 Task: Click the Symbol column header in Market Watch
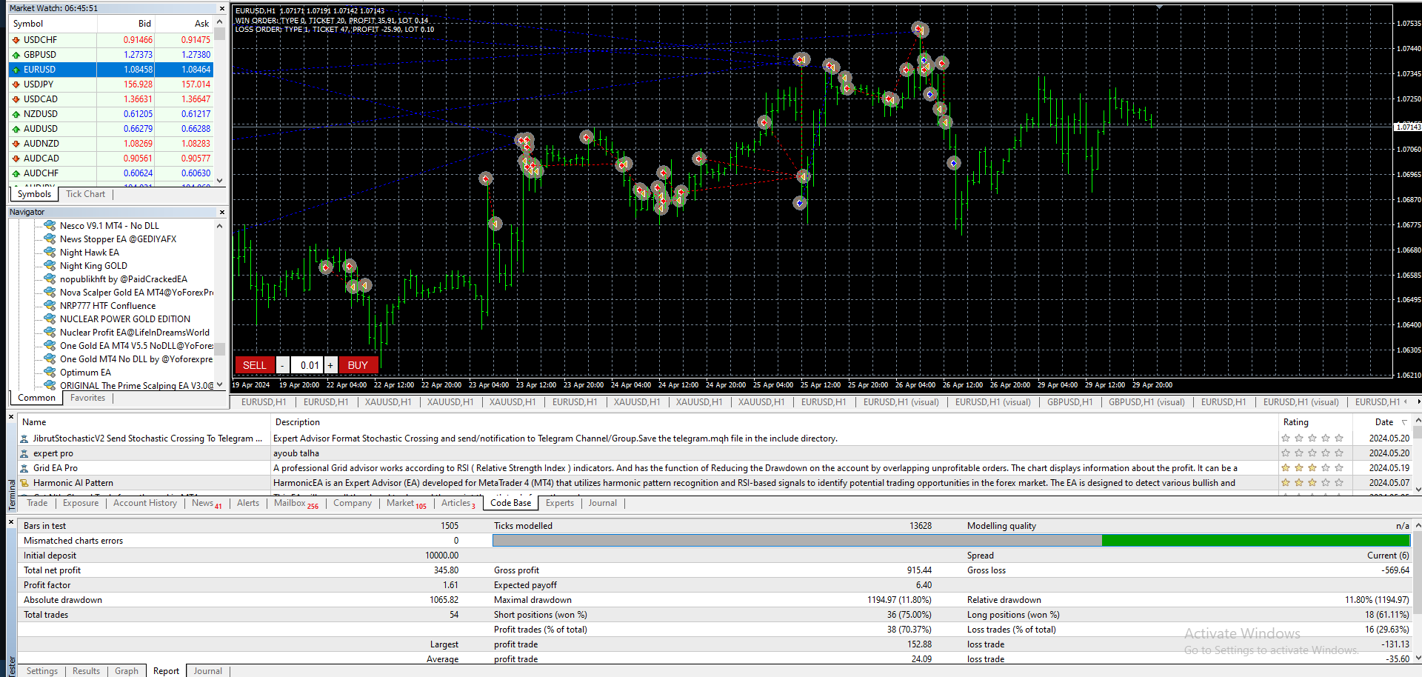[x=52, y=24]
